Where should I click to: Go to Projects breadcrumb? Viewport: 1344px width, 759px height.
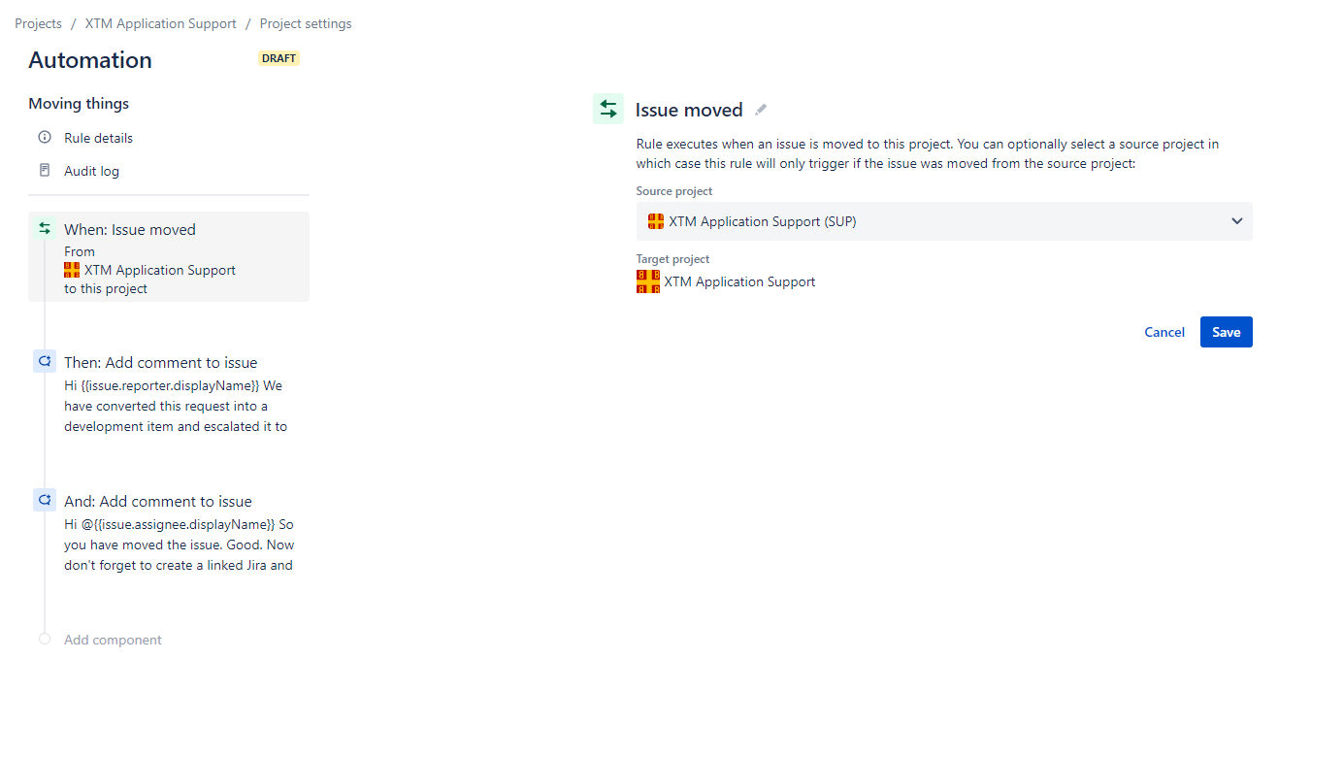tap(39, 23)
